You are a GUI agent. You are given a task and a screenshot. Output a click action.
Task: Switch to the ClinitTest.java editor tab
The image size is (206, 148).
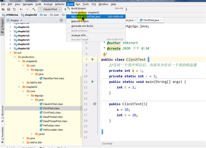(x=151, y=20)
